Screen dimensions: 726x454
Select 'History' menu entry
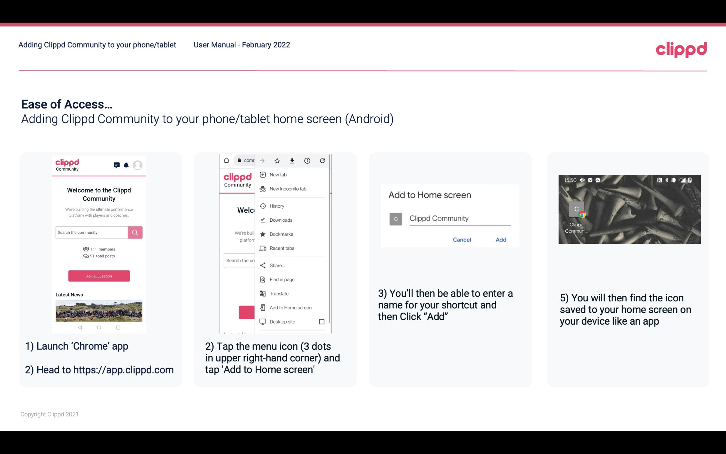pyautogui.click(x=276, y=206)
